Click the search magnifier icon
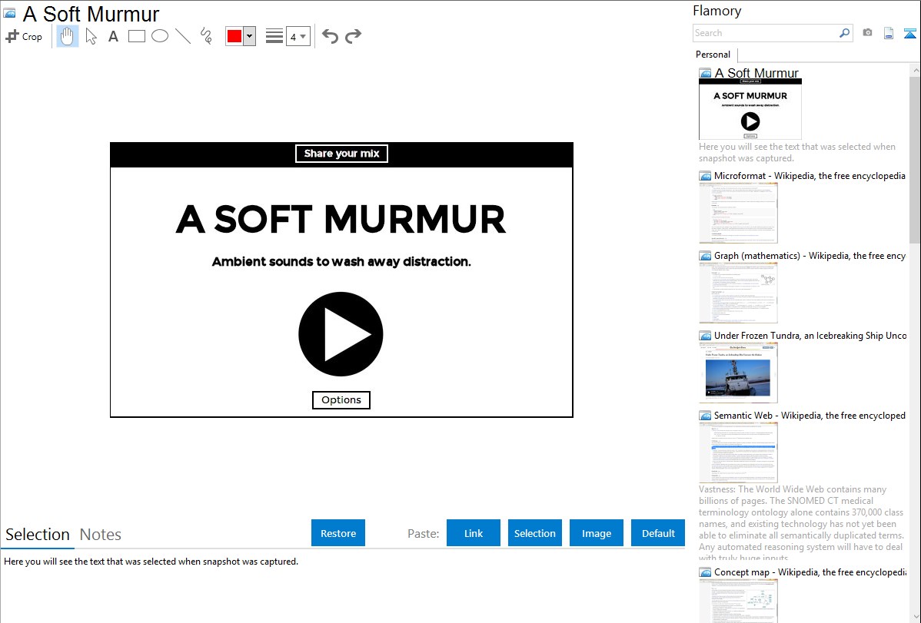This screenshot has width=921, height=623. (x=844, y=33)
